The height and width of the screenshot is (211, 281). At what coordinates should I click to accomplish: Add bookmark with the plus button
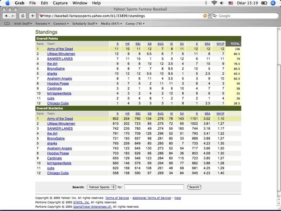click(x=33, y=16)
